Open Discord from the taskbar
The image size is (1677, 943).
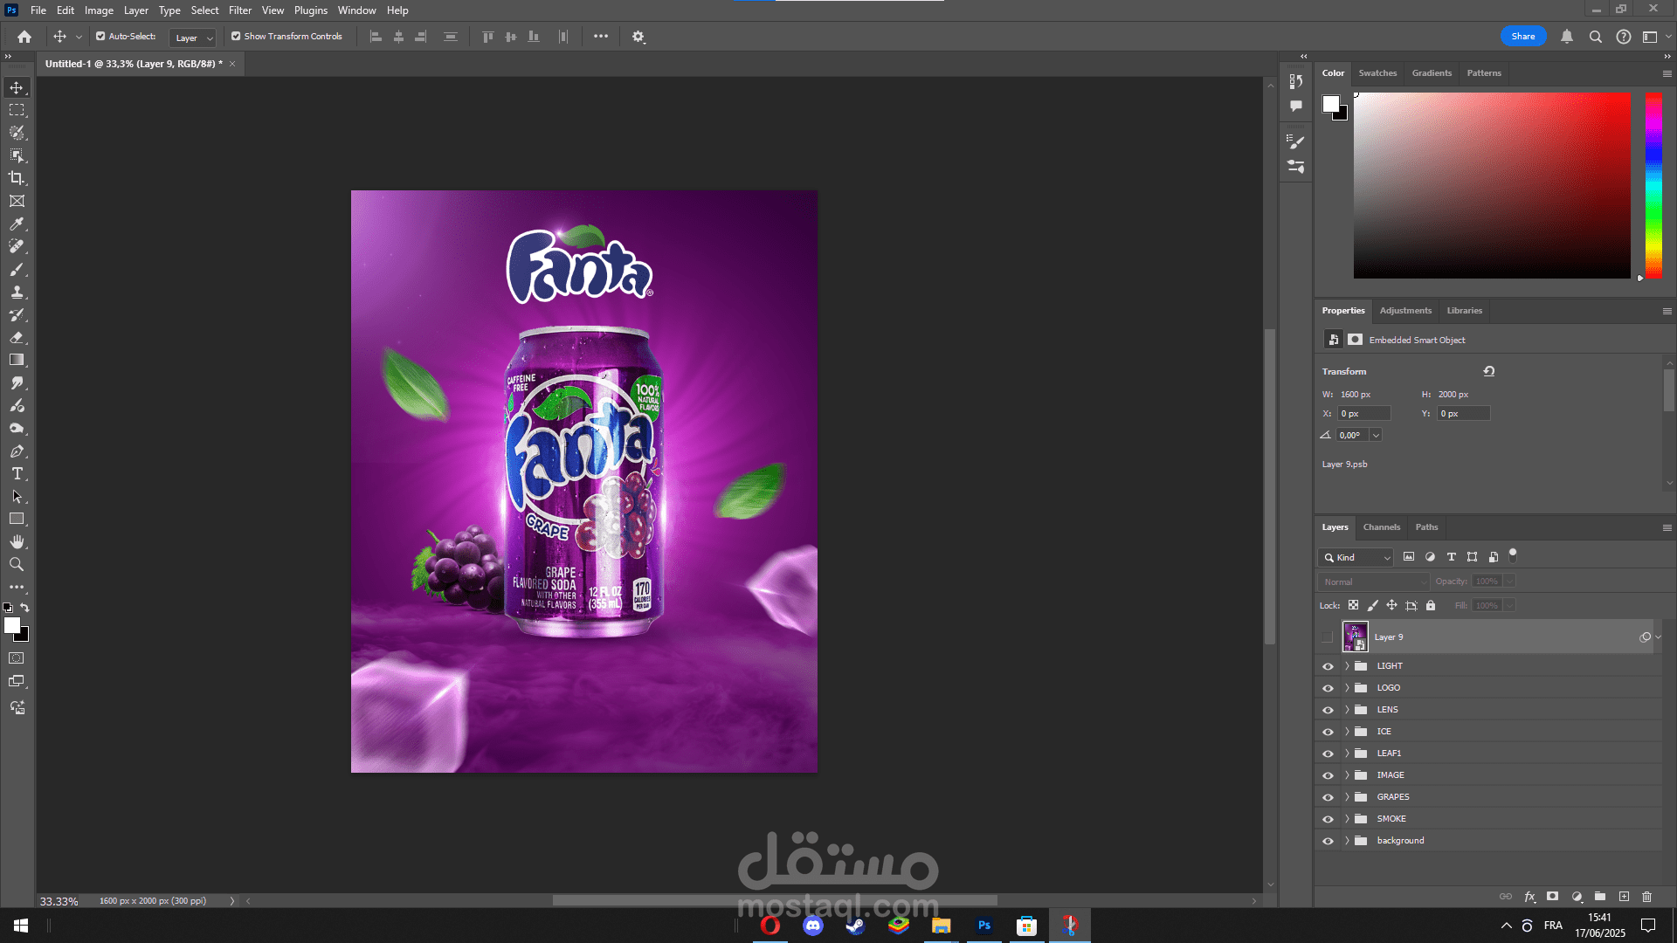[x=813, y=926]
